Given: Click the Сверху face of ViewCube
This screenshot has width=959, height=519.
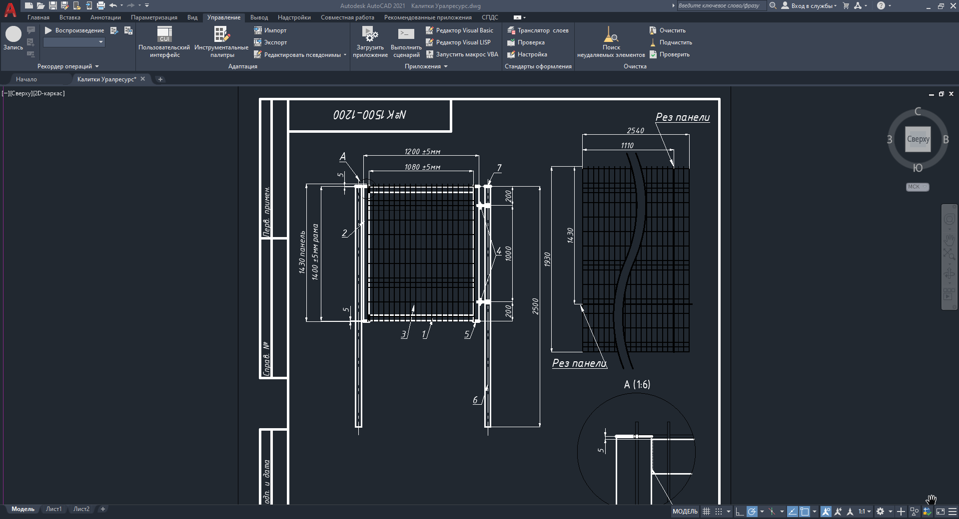Looking at the screenshot, I should pos(918,139).
